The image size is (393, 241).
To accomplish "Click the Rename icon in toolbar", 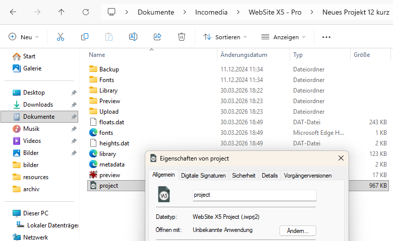I will pos(133,37).
